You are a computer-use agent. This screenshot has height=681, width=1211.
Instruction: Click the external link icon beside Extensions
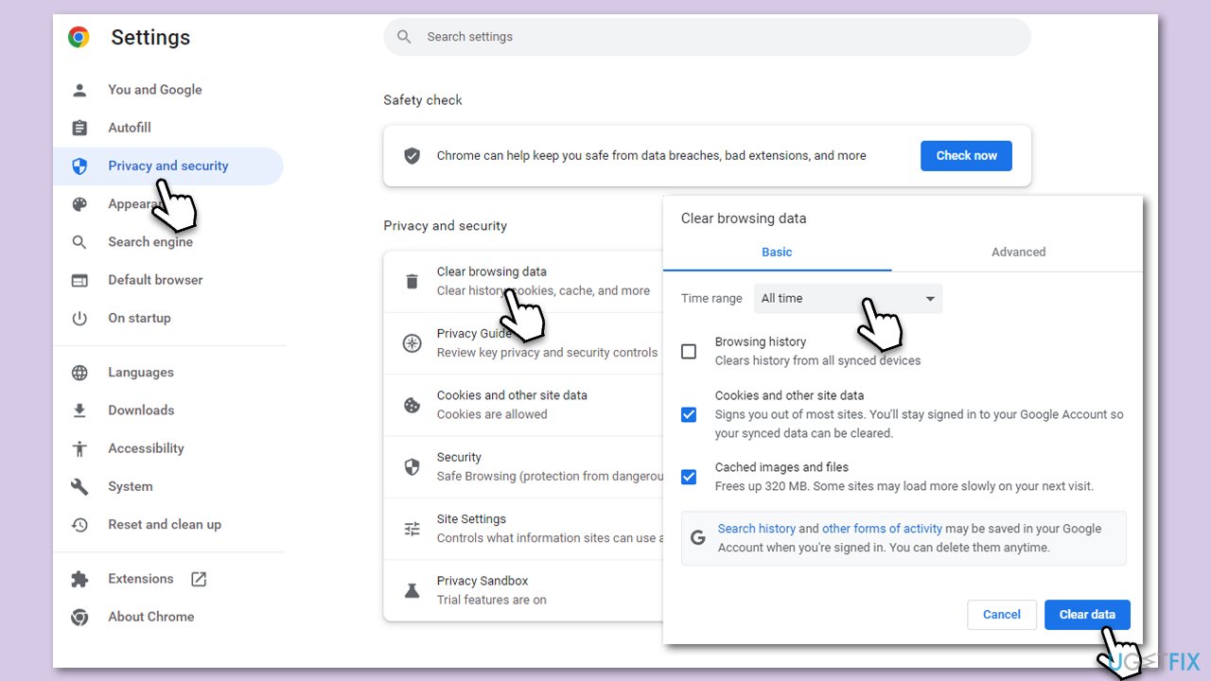point(199,579)
